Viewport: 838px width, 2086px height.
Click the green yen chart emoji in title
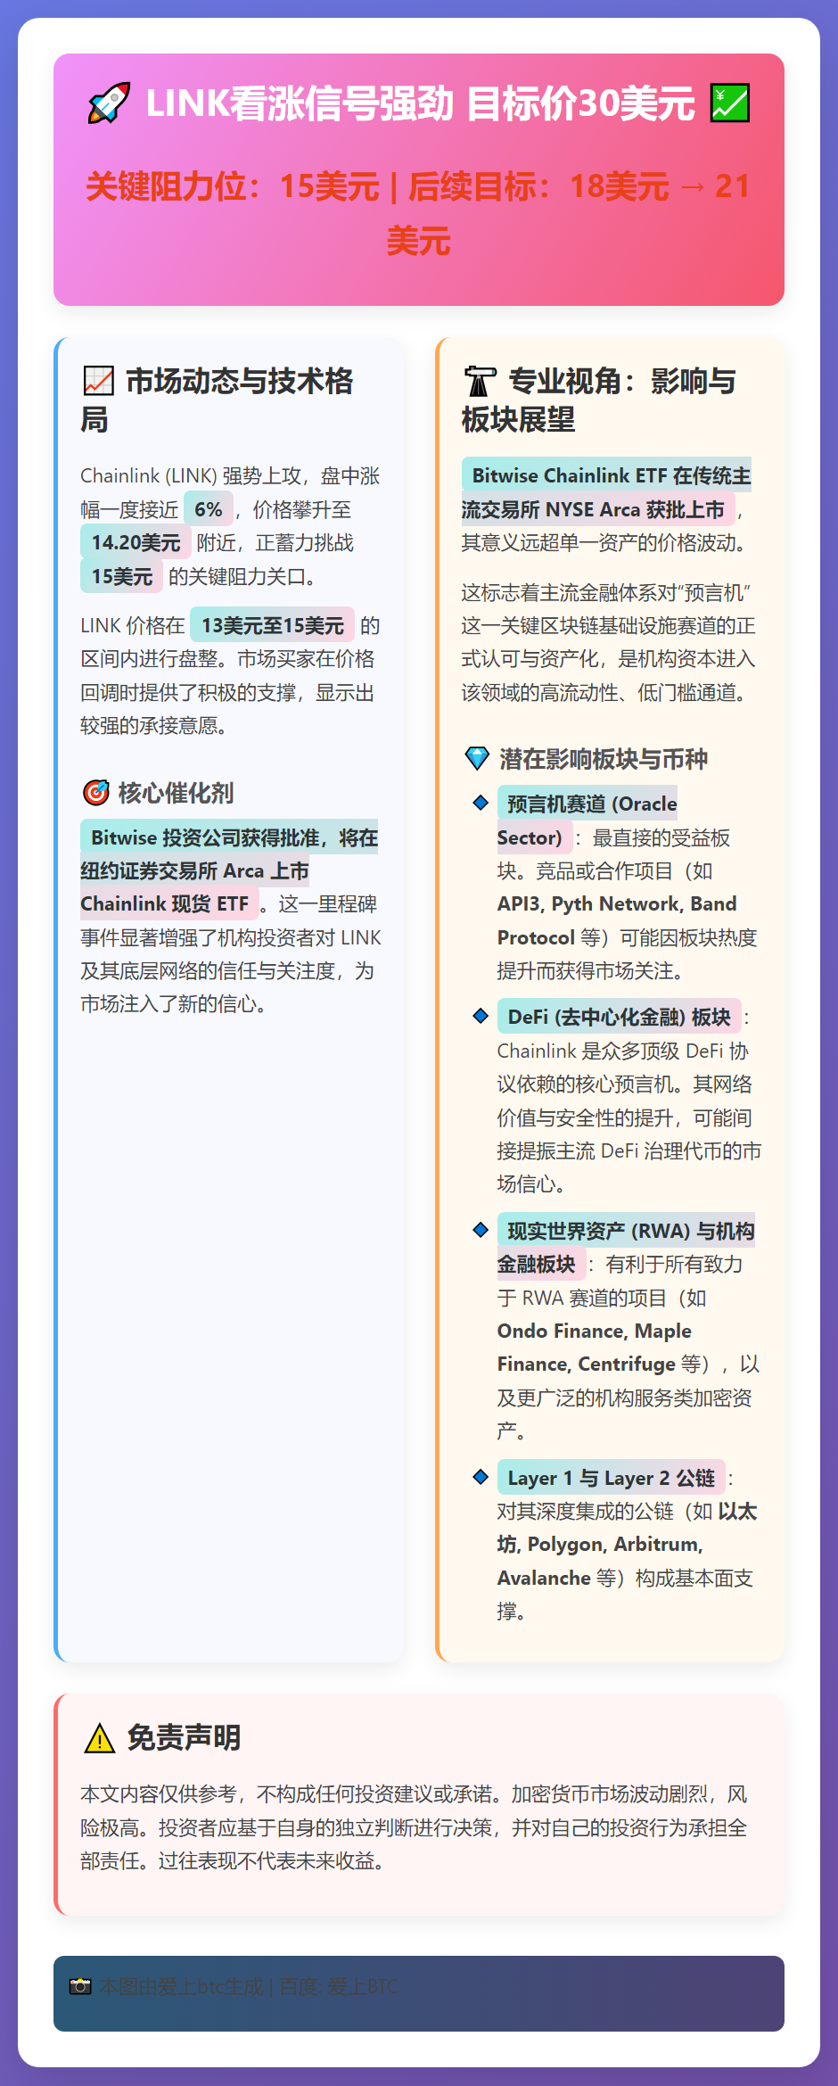tap(729, 103)
